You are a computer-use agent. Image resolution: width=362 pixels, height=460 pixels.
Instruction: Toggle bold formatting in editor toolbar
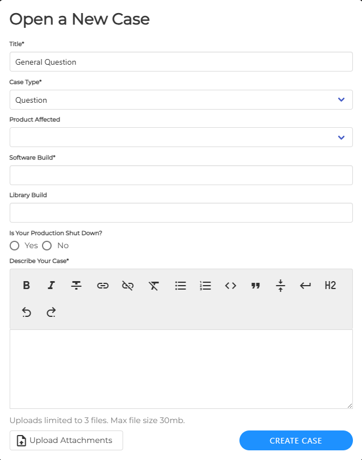26,285
